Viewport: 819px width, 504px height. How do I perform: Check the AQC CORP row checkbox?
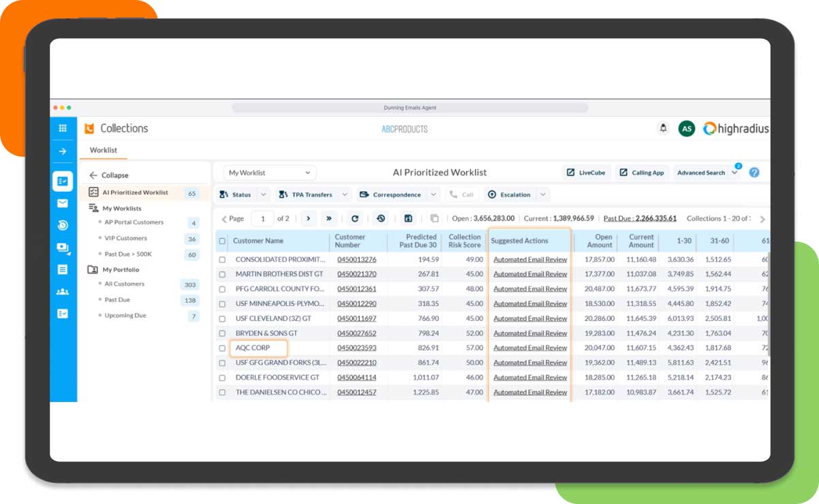(222, 348)
